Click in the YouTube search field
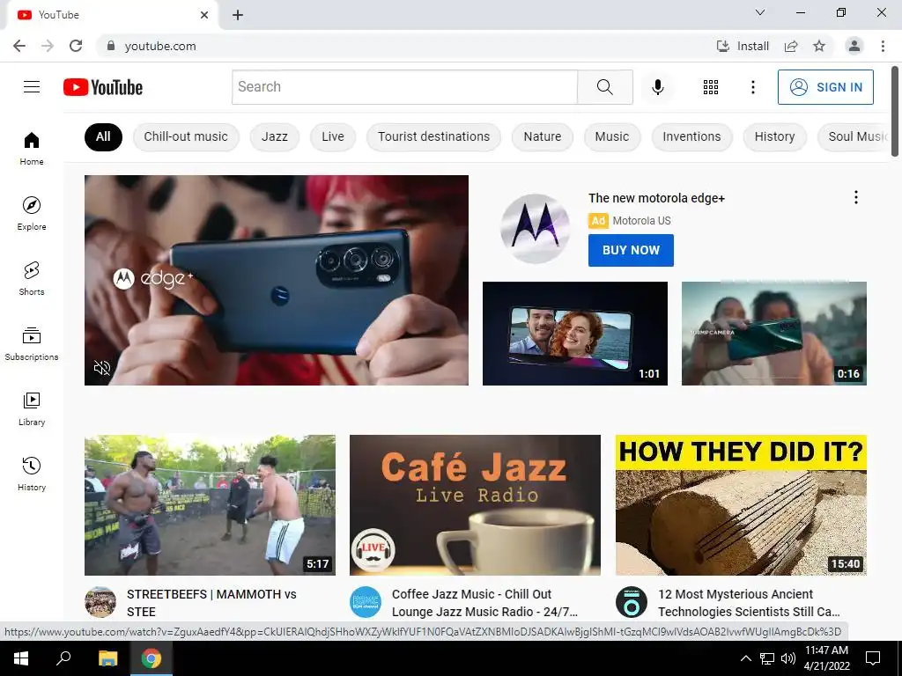The width and height of the screenshot is (902, 676). coord(404,87)
